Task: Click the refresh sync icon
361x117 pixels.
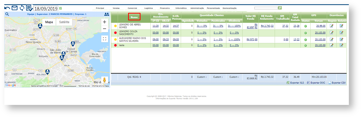Action: pos(22,8)
